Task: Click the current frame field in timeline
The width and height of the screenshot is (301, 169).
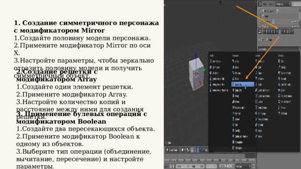Action: coord(211,166)
